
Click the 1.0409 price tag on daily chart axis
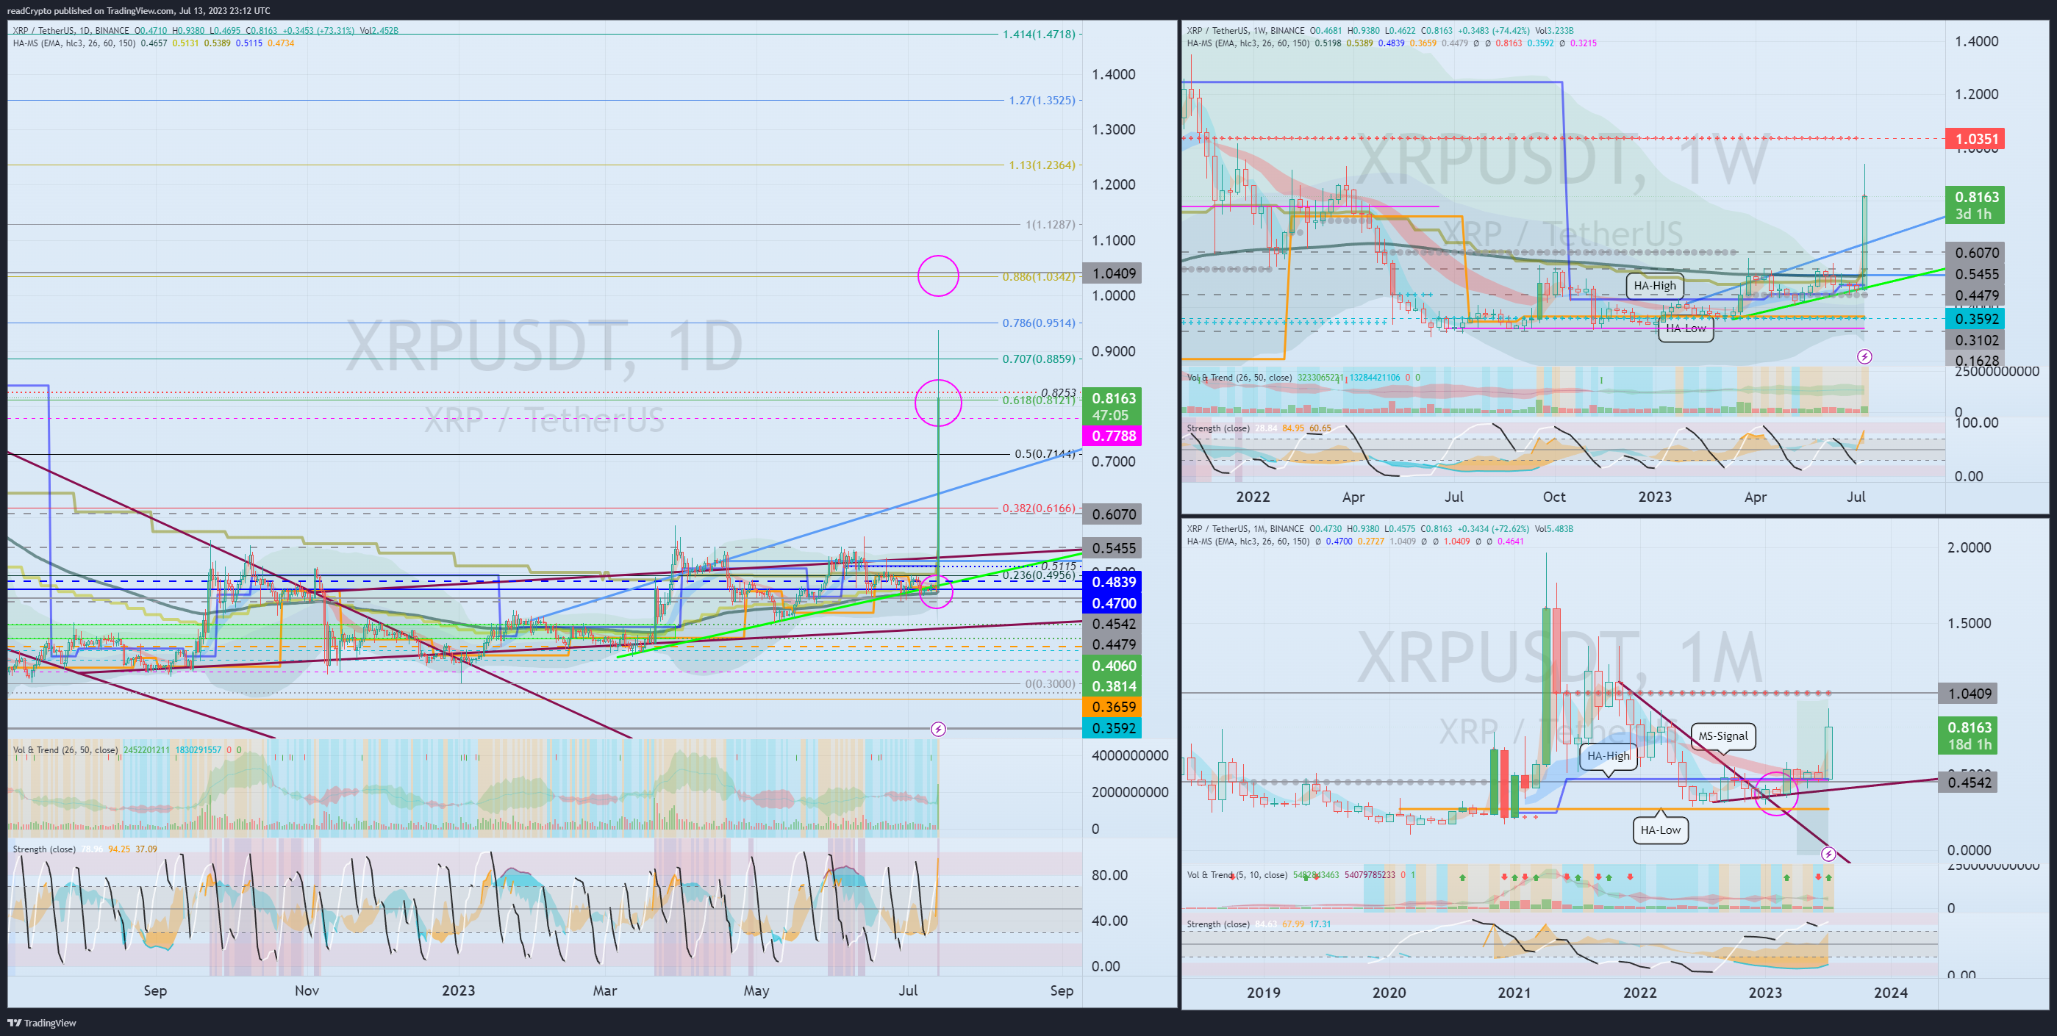(x=1112, y=274)
